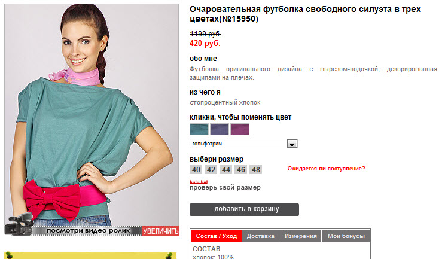Image resolution: width=448 pixels, height=259 pixels.
Task: Click the УВЕЛИЧИТЬ enlarge button
Action: [x=160, y=231]
